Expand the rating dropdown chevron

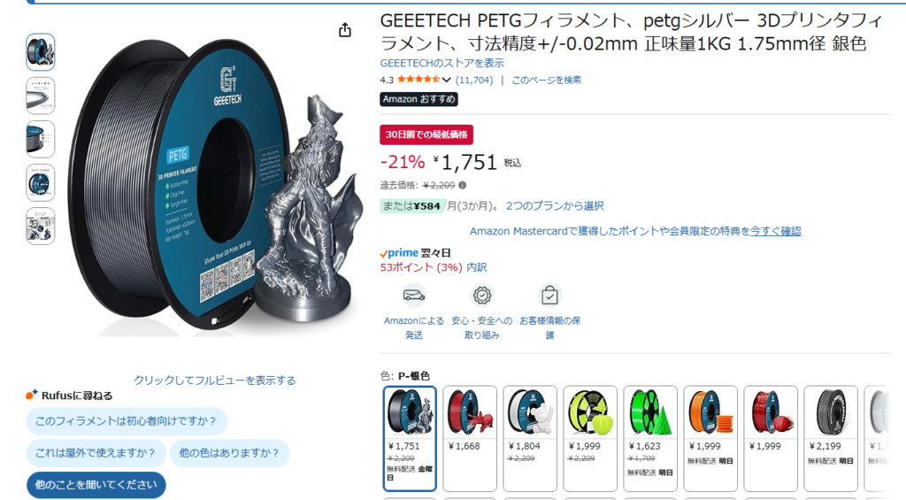[x=447, y=80]
